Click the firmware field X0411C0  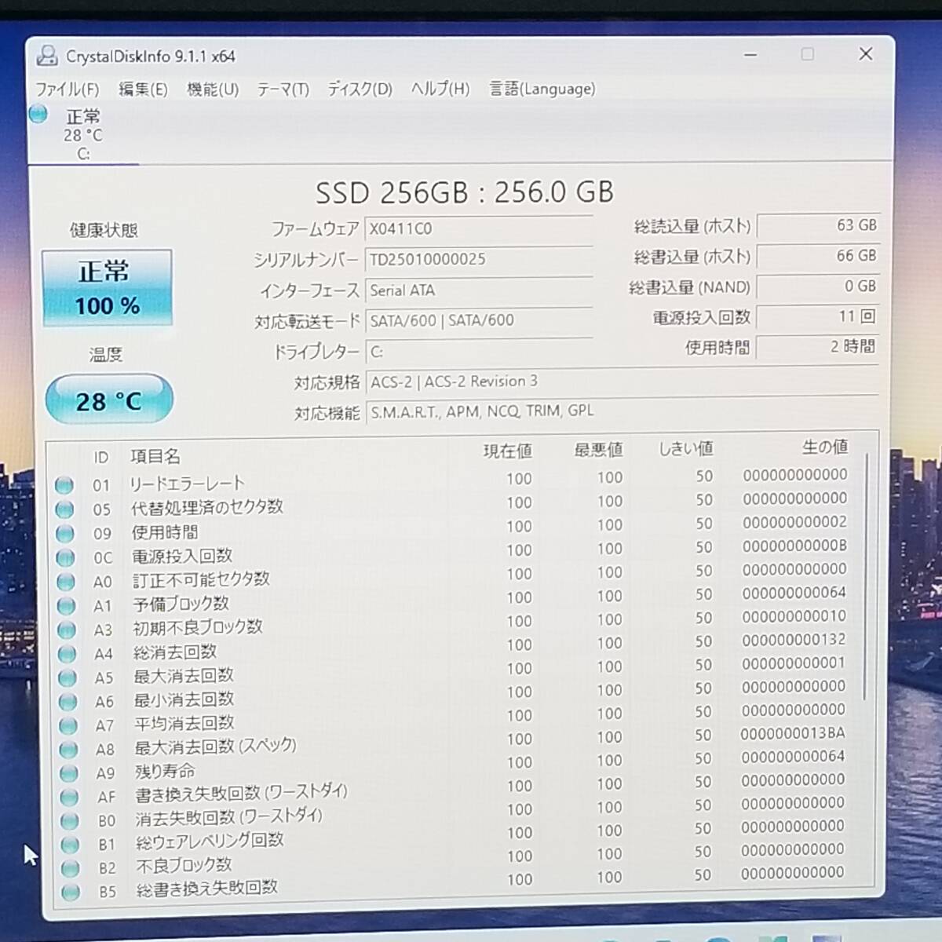[x=479, y=228]
